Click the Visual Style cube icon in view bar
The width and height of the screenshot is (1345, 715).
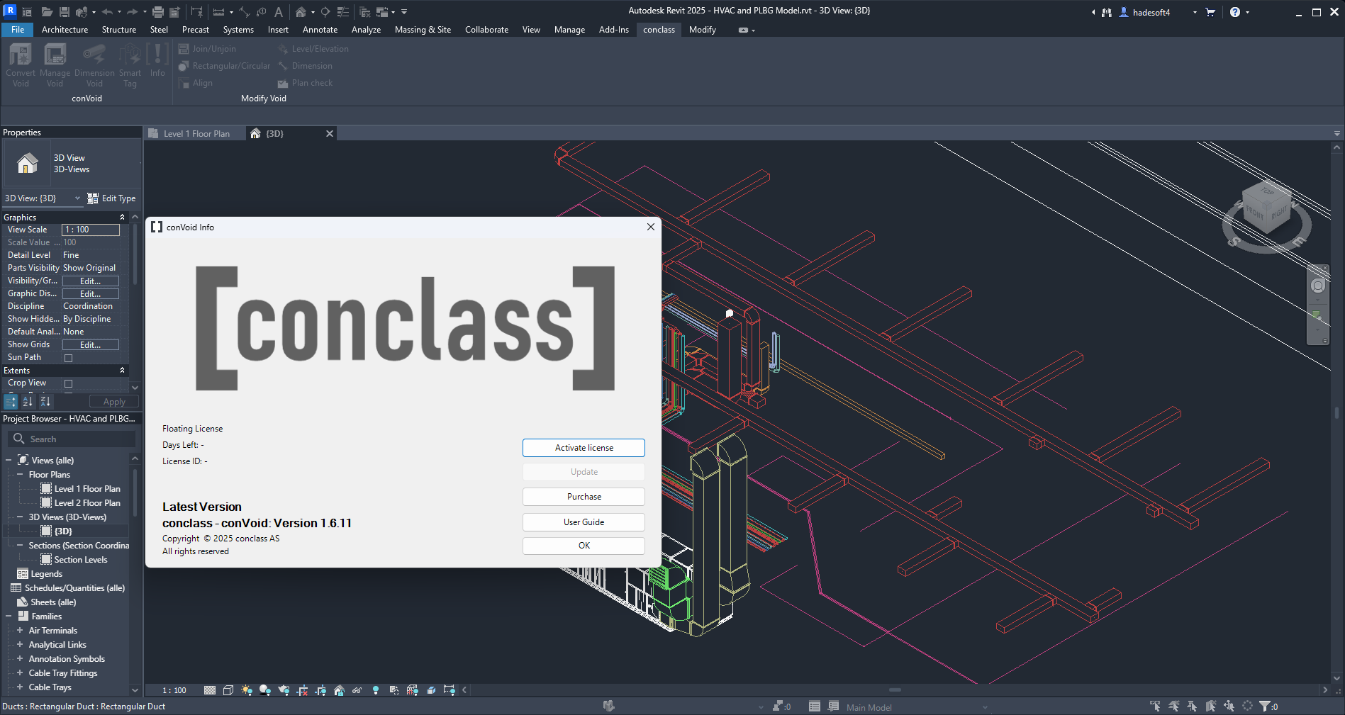click(x=228, y=690)
